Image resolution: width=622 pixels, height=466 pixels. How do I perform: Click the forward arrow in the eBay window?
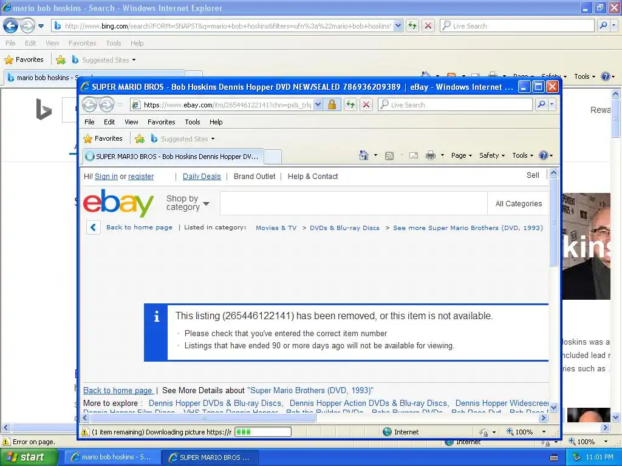coord(106,104)
